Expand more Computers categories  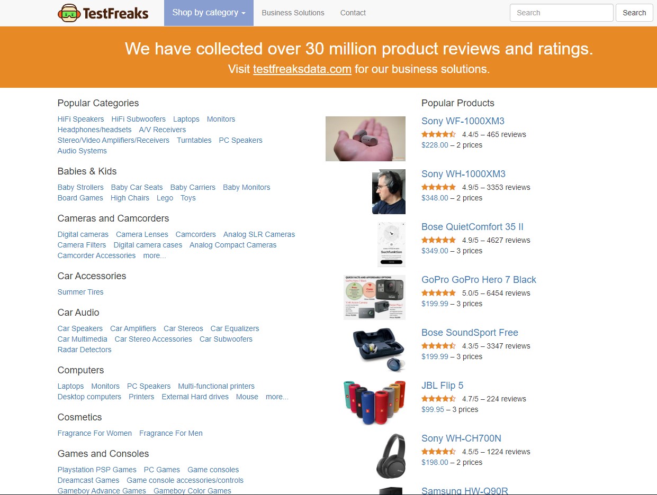[277, 397]
